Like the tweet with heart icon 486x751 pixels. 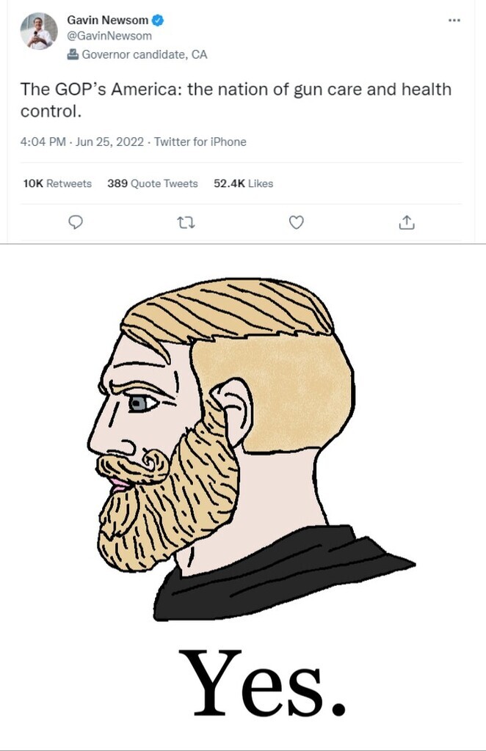296,222
